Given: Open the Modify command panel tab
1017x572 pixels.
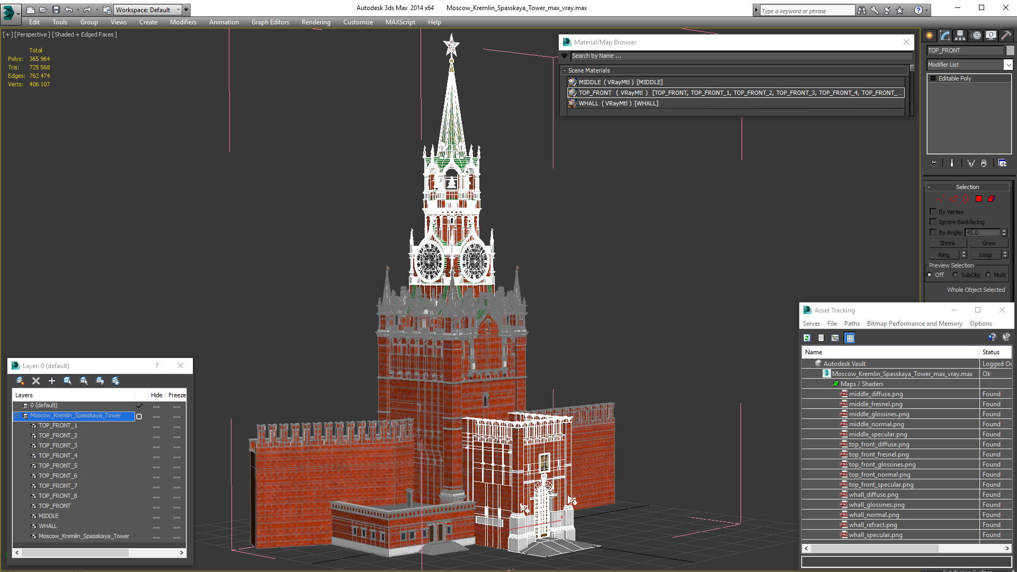Looking at the screenshot, I should tap(945, 35).
